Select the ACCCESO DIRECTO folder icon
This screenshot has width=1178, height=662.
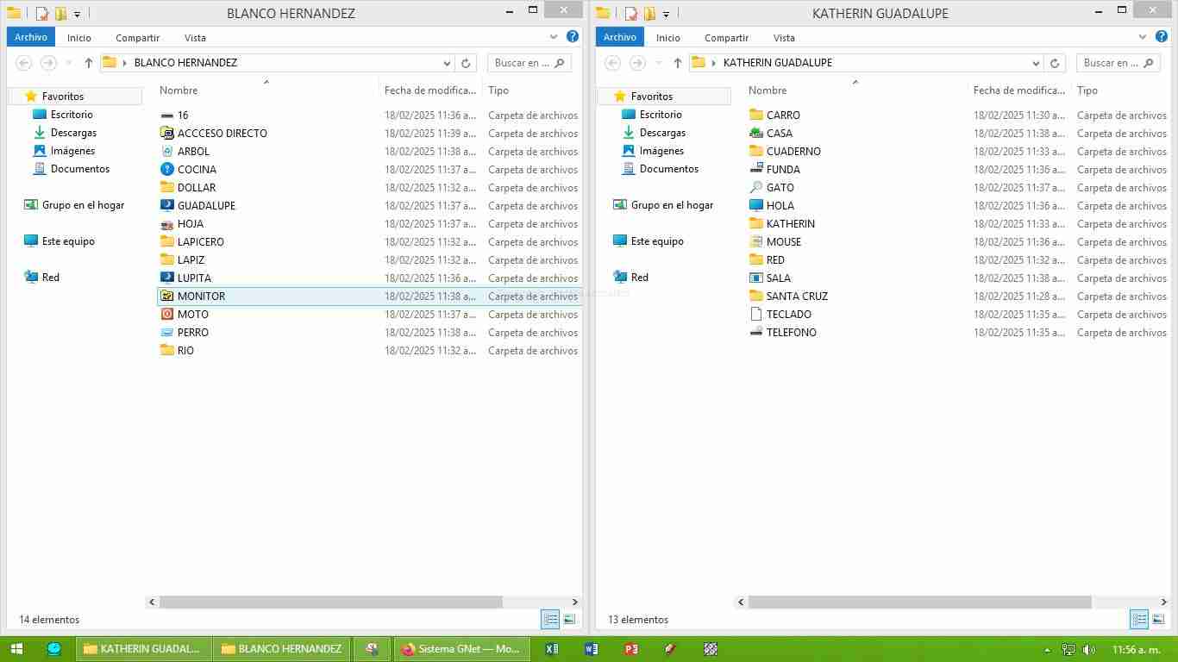click(167, 134)
